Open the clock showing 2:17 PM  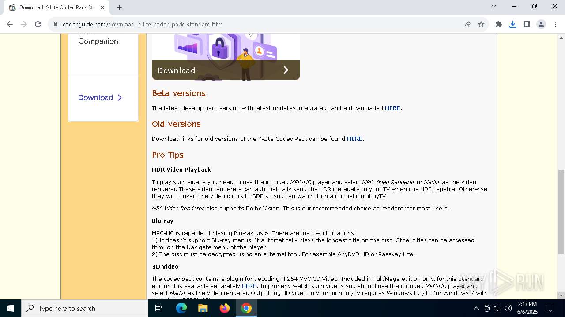(x=527, y=308)
